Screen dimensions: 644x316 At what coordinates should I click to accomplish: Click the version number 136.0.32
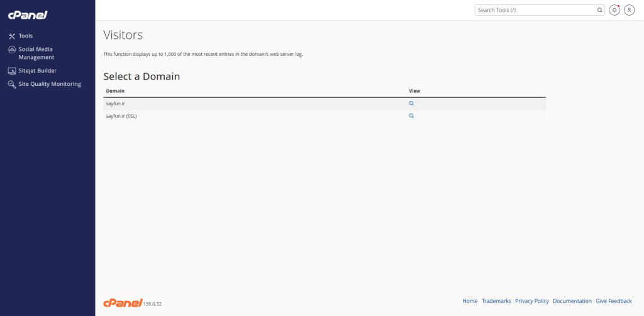pos(152,304)
